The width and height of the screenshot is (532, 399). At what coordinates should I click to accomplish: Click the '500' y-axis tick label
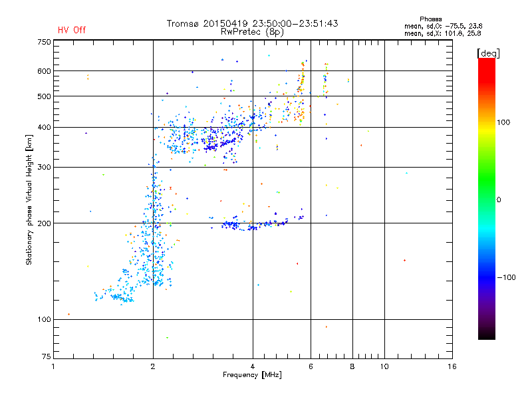tap(44, 96)
